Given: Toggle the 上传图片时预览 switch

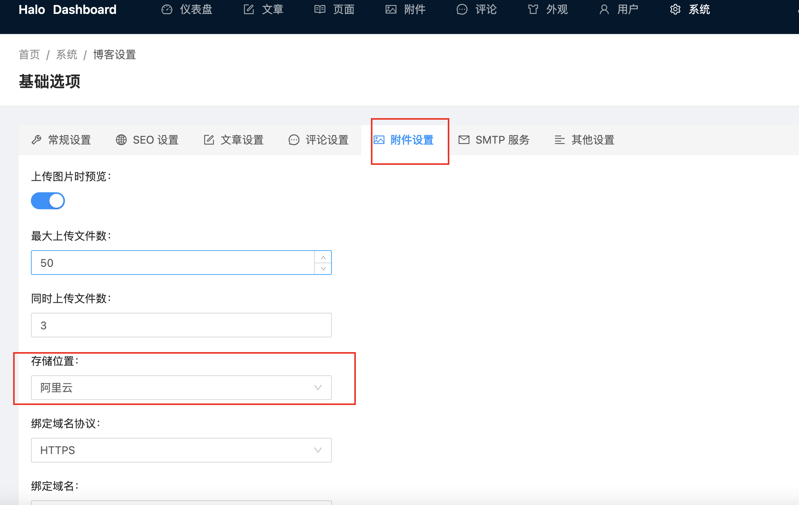Looking at the screenshot, I should click(48, 201).
